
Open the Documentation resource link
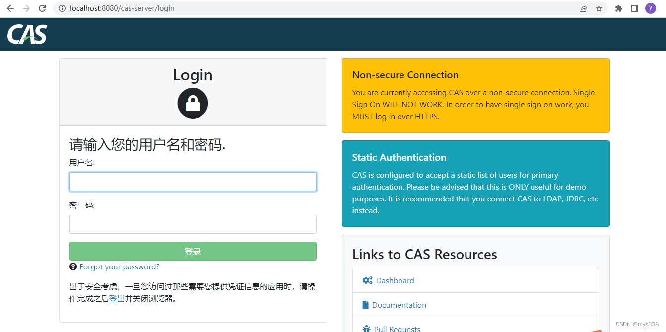tap(399, 305)
